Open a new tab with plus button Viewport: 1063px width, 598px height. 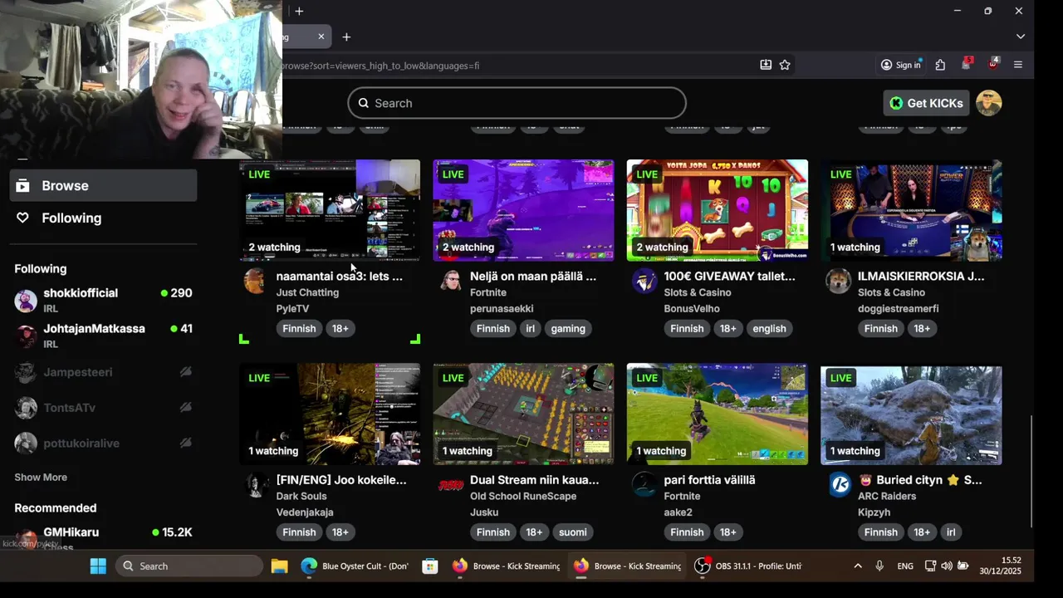[x=346, y=37]
